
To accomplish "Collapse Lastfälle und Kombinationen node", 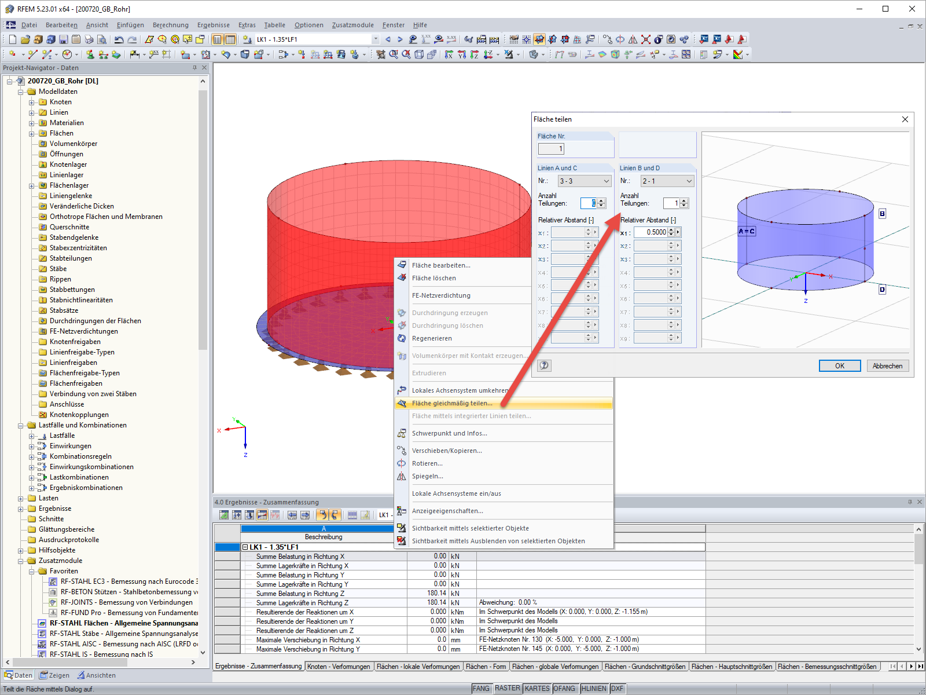I will tap(21, 425).
